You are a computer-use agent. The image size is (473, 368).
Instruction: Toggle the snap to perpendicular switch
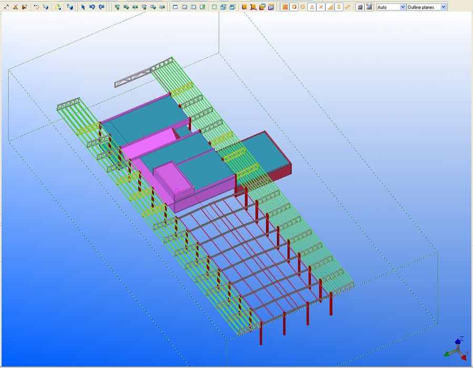coord(330,7)
